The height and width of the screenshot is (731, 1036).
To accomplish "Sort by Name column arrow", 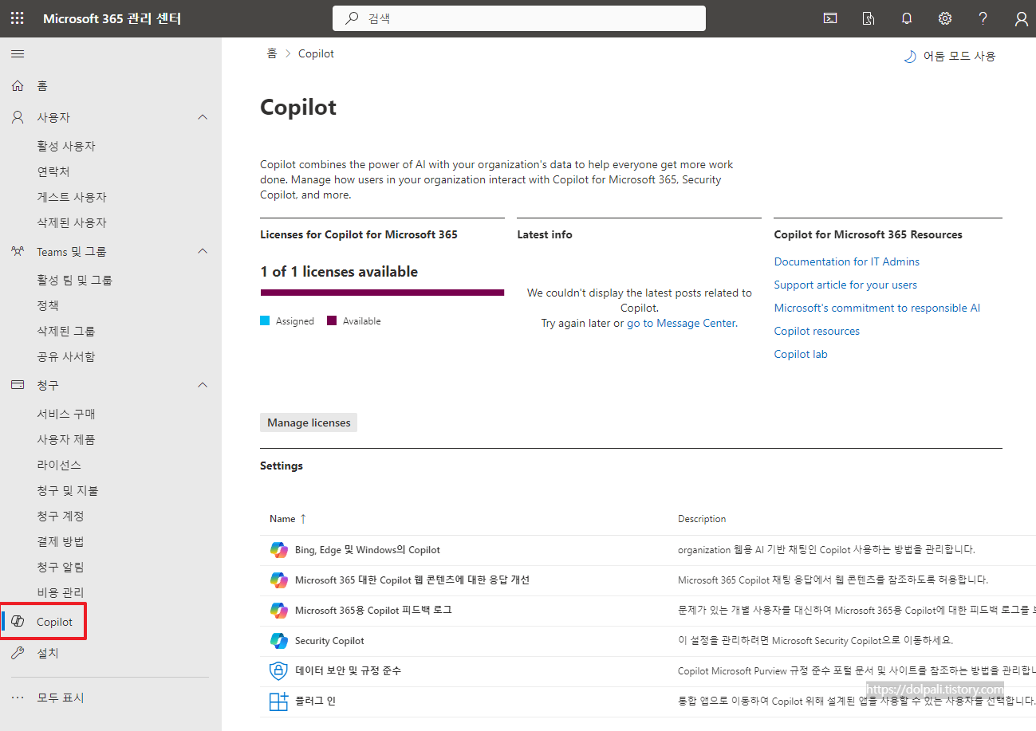I will coord(303,519).
